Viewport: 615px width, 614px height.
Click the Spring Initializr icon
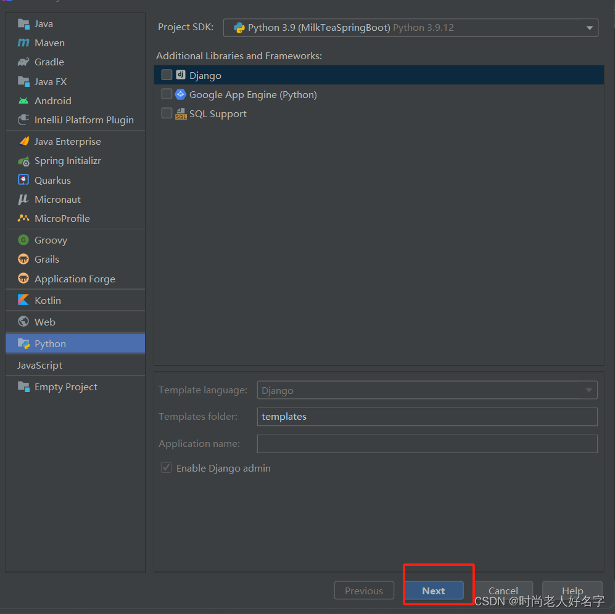(23, 161)
